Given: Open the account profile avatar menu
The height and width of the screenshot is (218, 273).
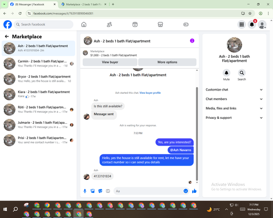Looking at the screenshot, I should (262, 25).
